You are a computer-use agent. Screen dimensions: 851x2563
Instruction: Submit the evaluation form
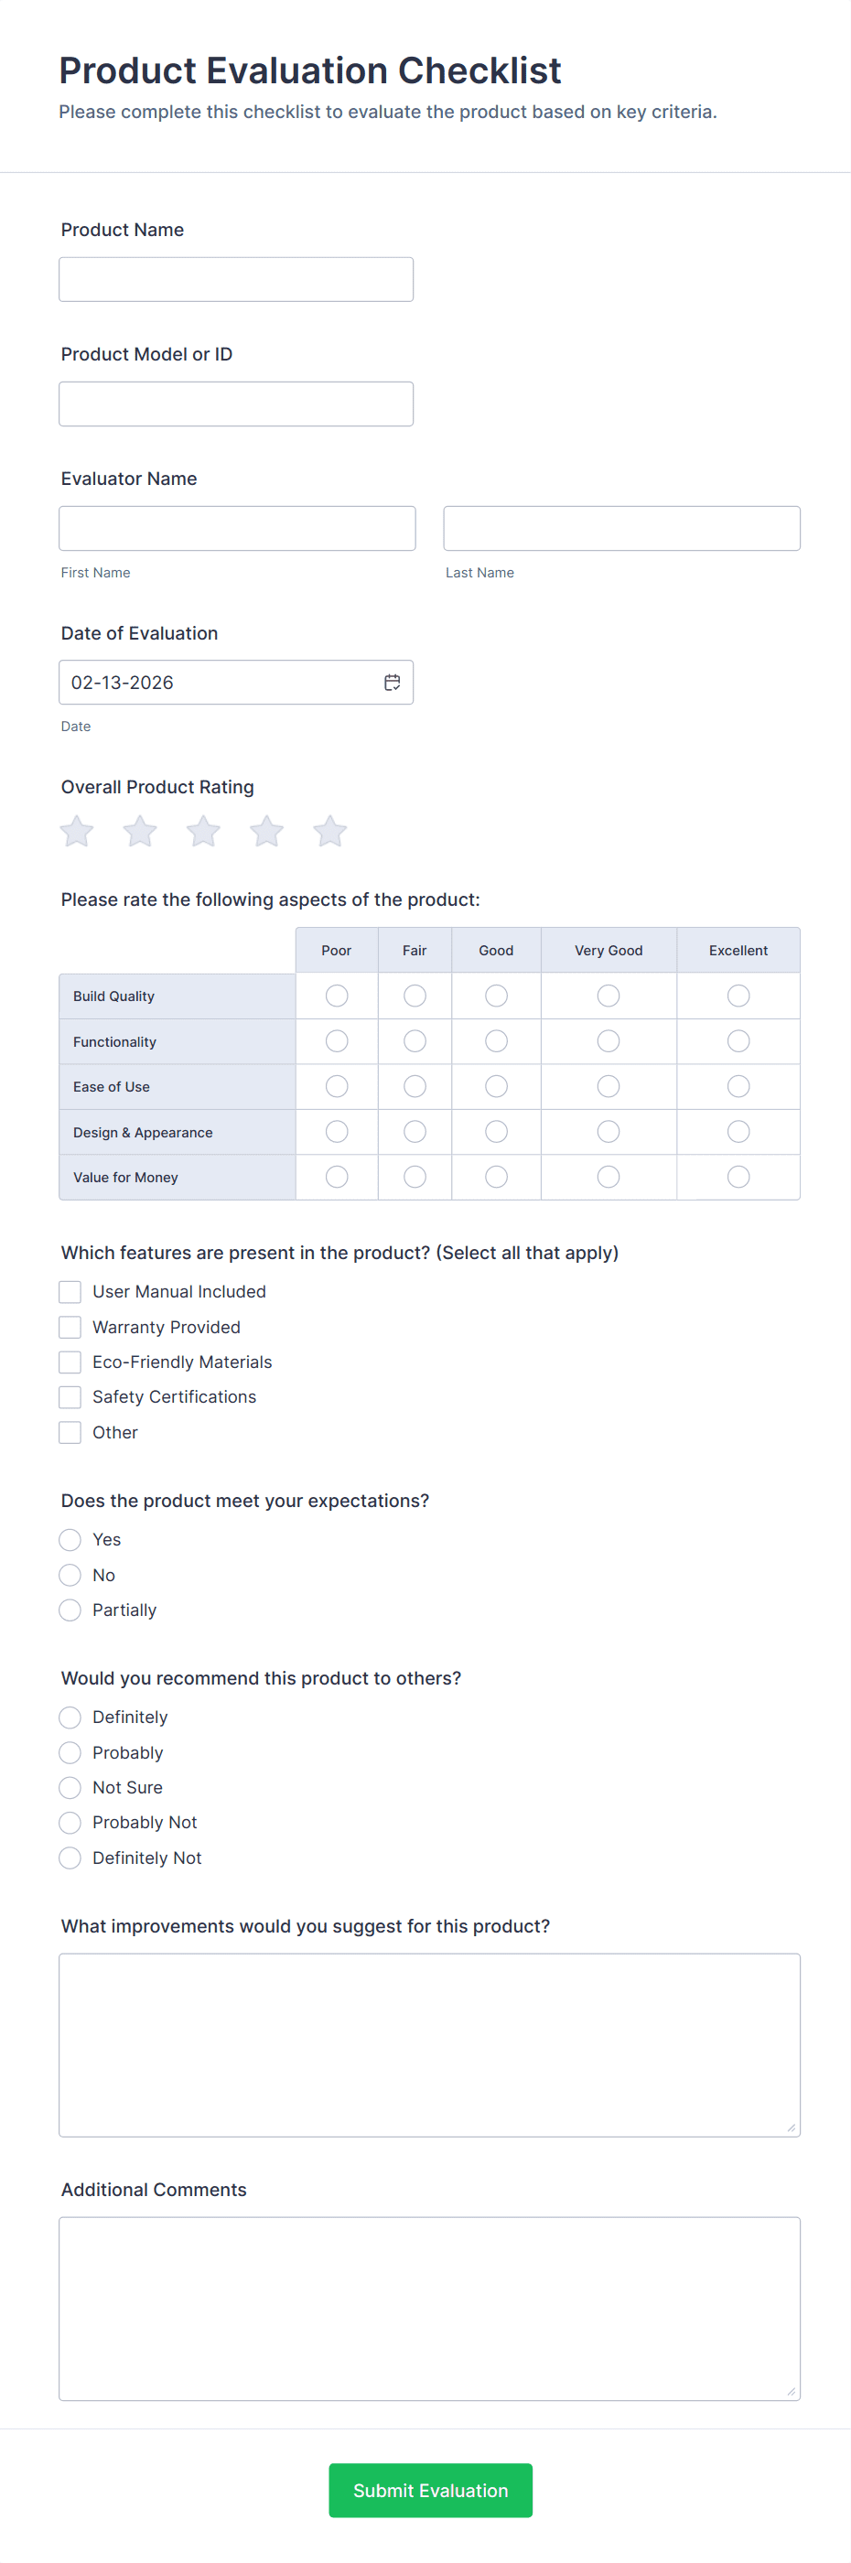point(430,2491)
